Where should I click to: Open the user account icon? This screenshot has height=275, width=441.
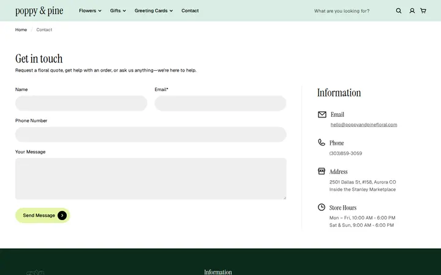click(412, 10)
